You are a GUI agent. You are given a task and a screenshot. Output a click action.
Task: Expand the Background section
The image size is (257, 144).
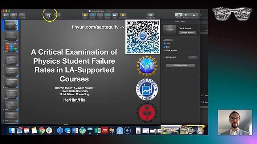coord(164,57)
